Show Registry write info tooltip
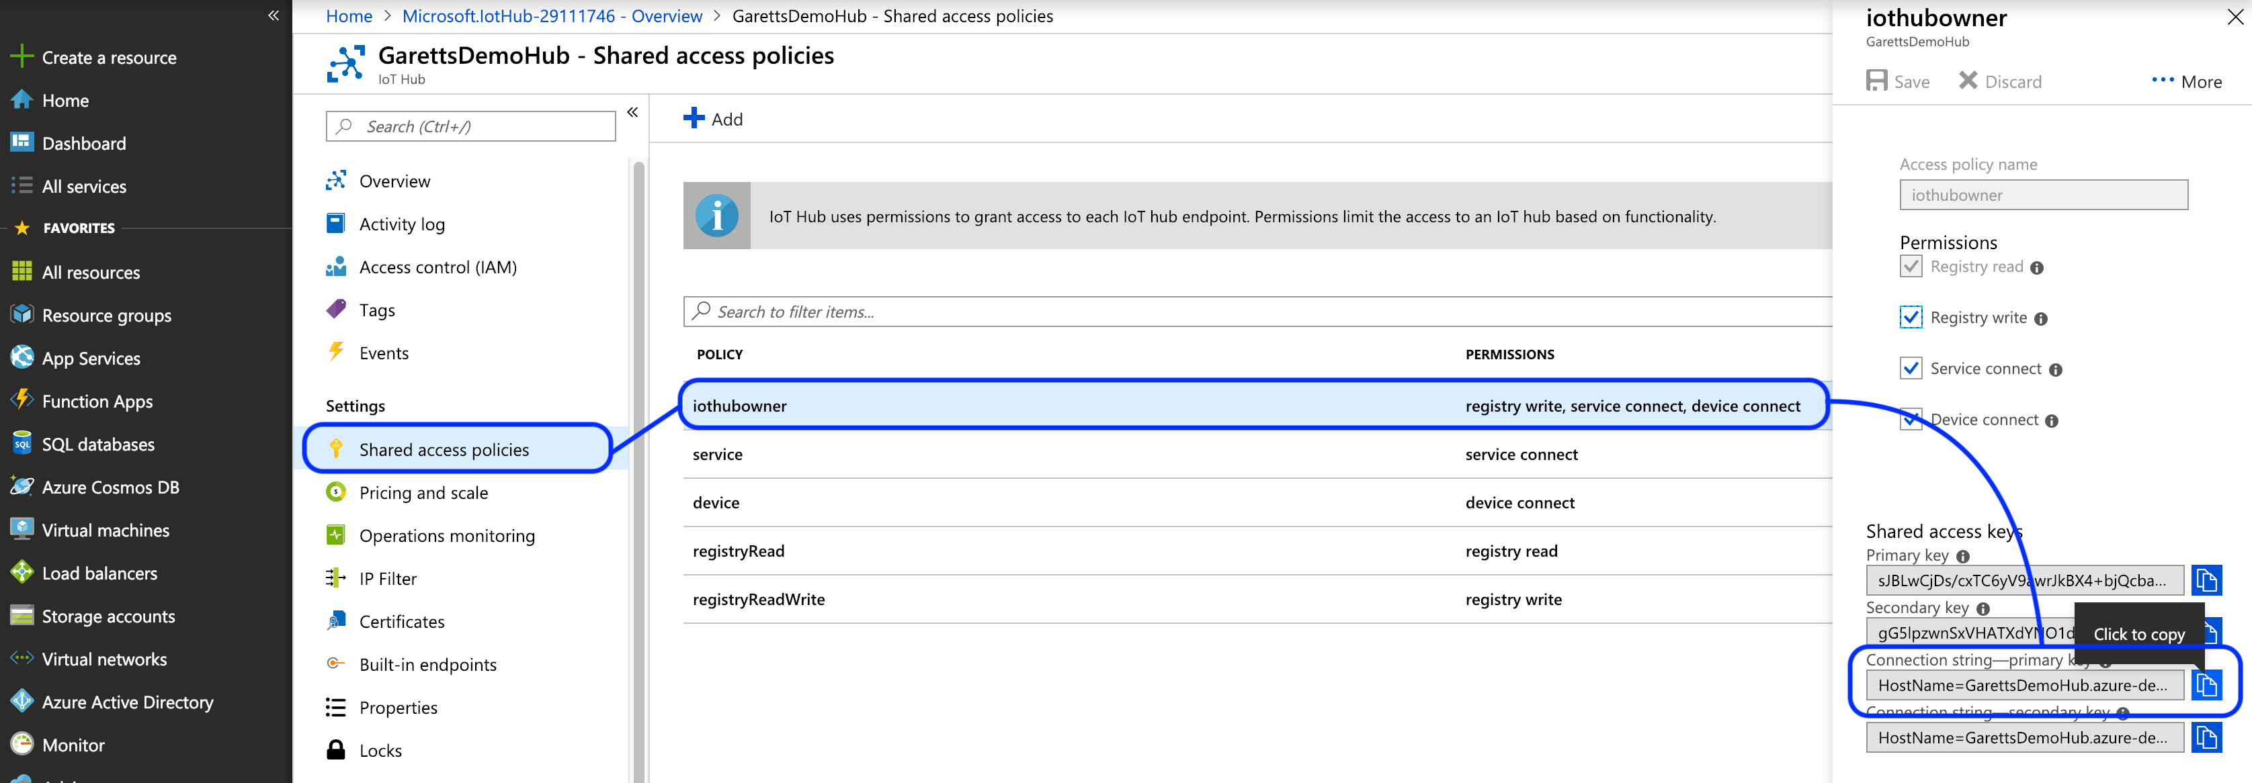 pyautogui.click(x=2040, y=319)
